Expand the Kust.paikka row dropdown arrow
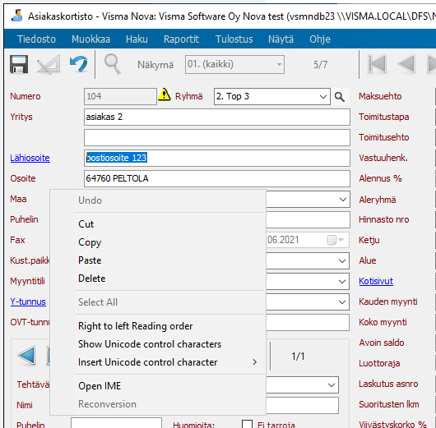436x428 pixels. click(342, 261)
